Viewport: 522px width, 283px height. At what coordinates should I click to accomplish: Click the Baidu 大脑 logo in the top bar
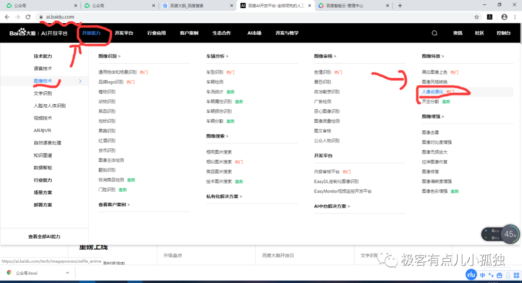(24, 33)
